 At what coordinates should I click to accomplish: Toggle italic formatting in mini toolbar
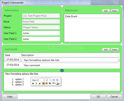click(x=36, y=83)
